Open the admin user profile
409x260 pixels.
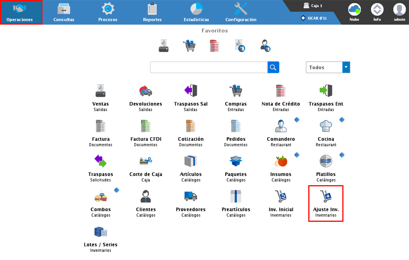click(x=399, y=12)
